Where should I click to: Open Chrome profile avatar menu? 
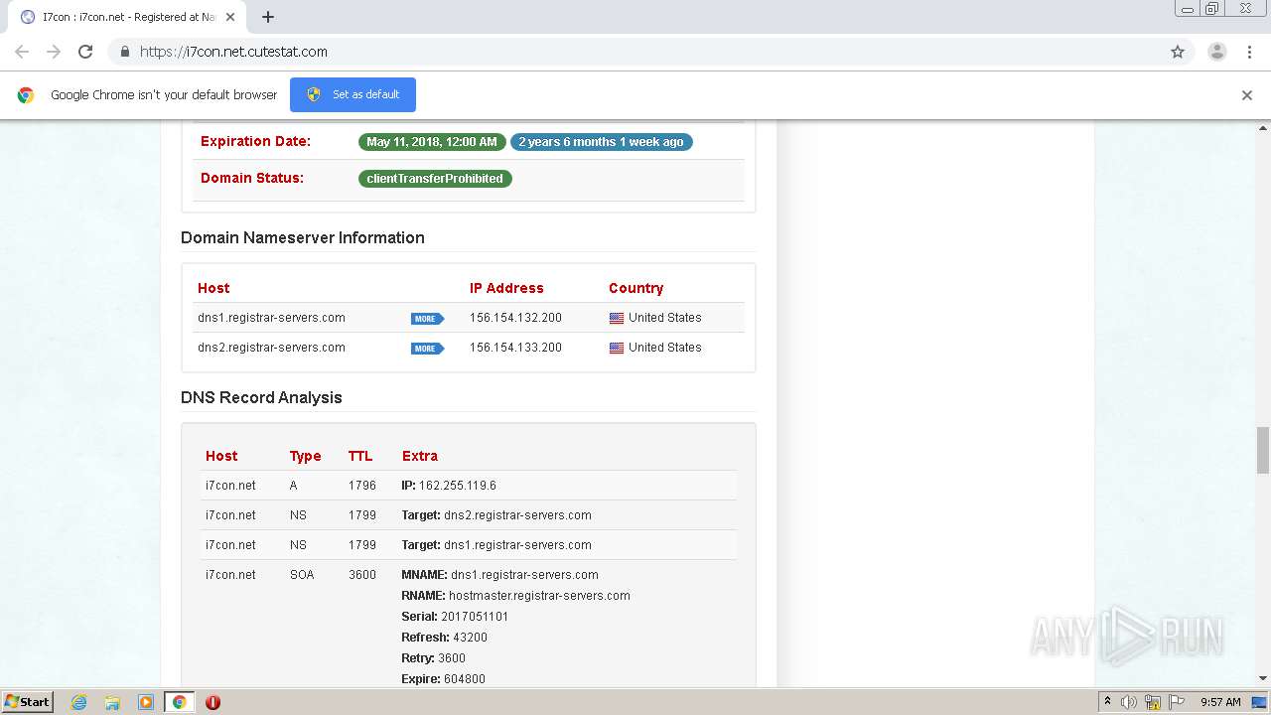tap(1216, 52)
